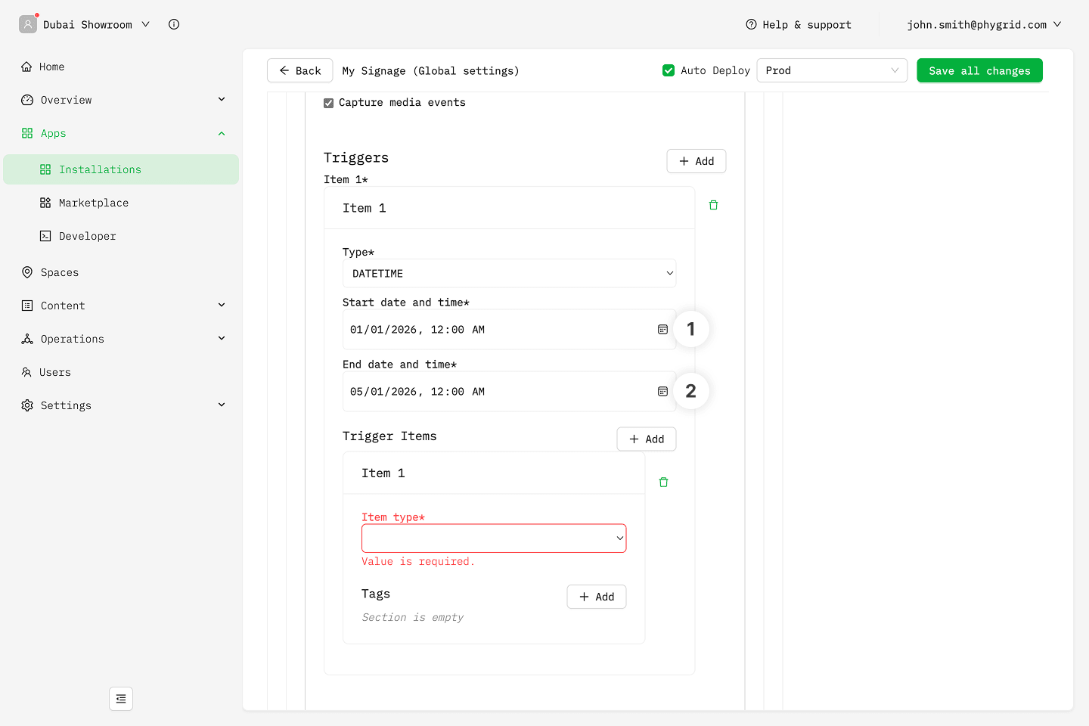Open Help & support
The width and height of the screenshot is (1089, 726).
799,24
